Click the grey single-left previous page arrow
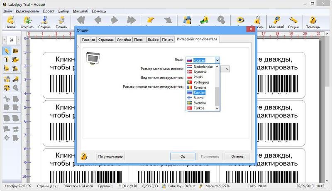 (98, 20)
